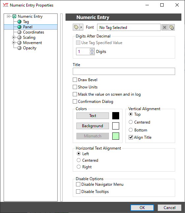Enable the Draw Bevel checkbox

click(75, 80)
